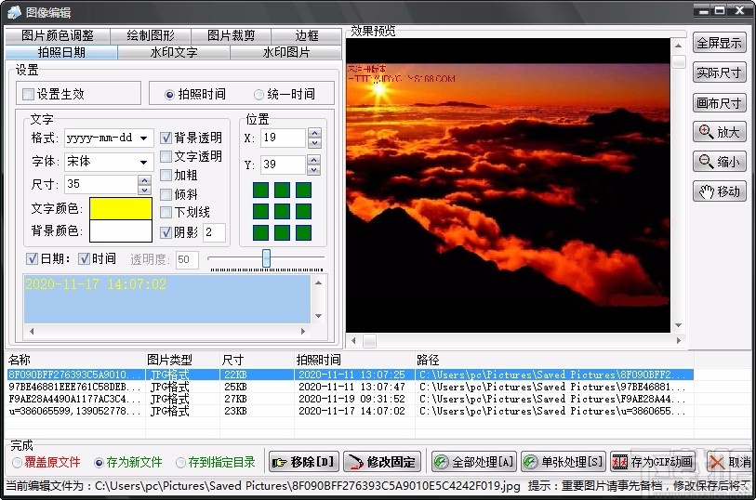Click the green icon on 单张处理[S]

(x=530, y=463)
